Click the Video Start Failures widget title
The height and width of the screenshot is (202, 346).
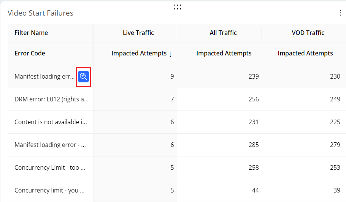pyautogui.click(x=40, y=13)
